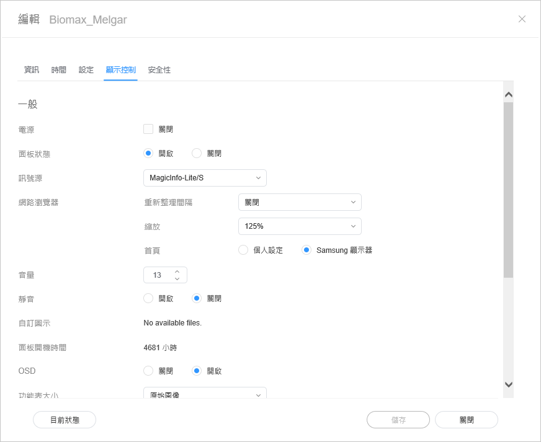Go to the 時間 tab
Viewport: 541px width, 442px height.
pos(59,70)
